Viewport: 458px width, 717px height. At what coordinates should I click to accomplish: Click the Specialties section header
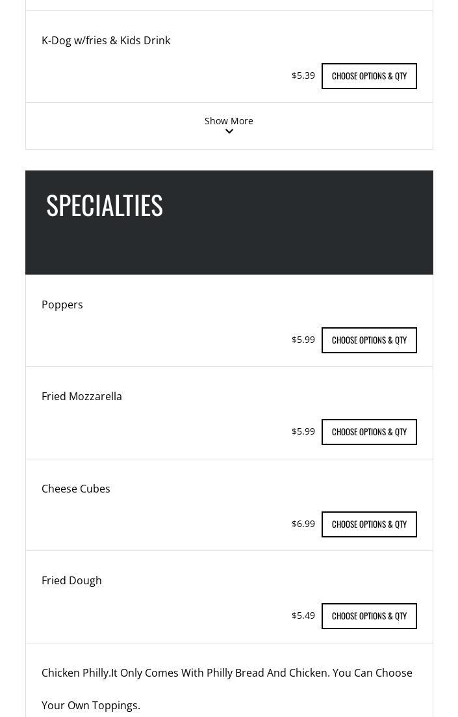105,206
